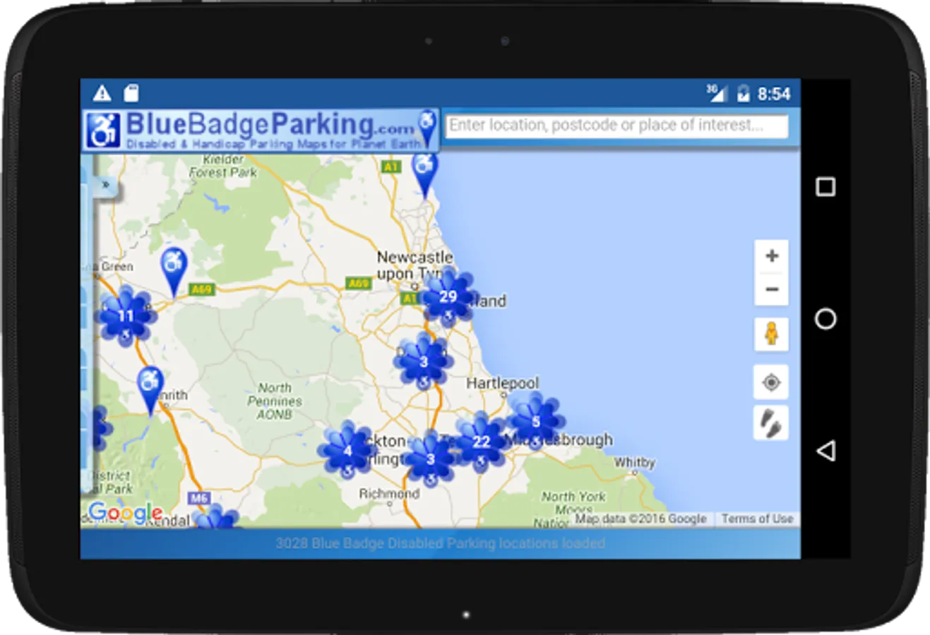Tap the North Pennines AONB label
This screenshot has width=930, height=635.
(275, 401)
